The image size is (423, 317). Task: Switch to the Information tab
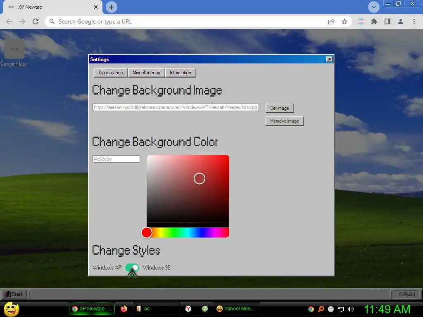tap(181, 73)
